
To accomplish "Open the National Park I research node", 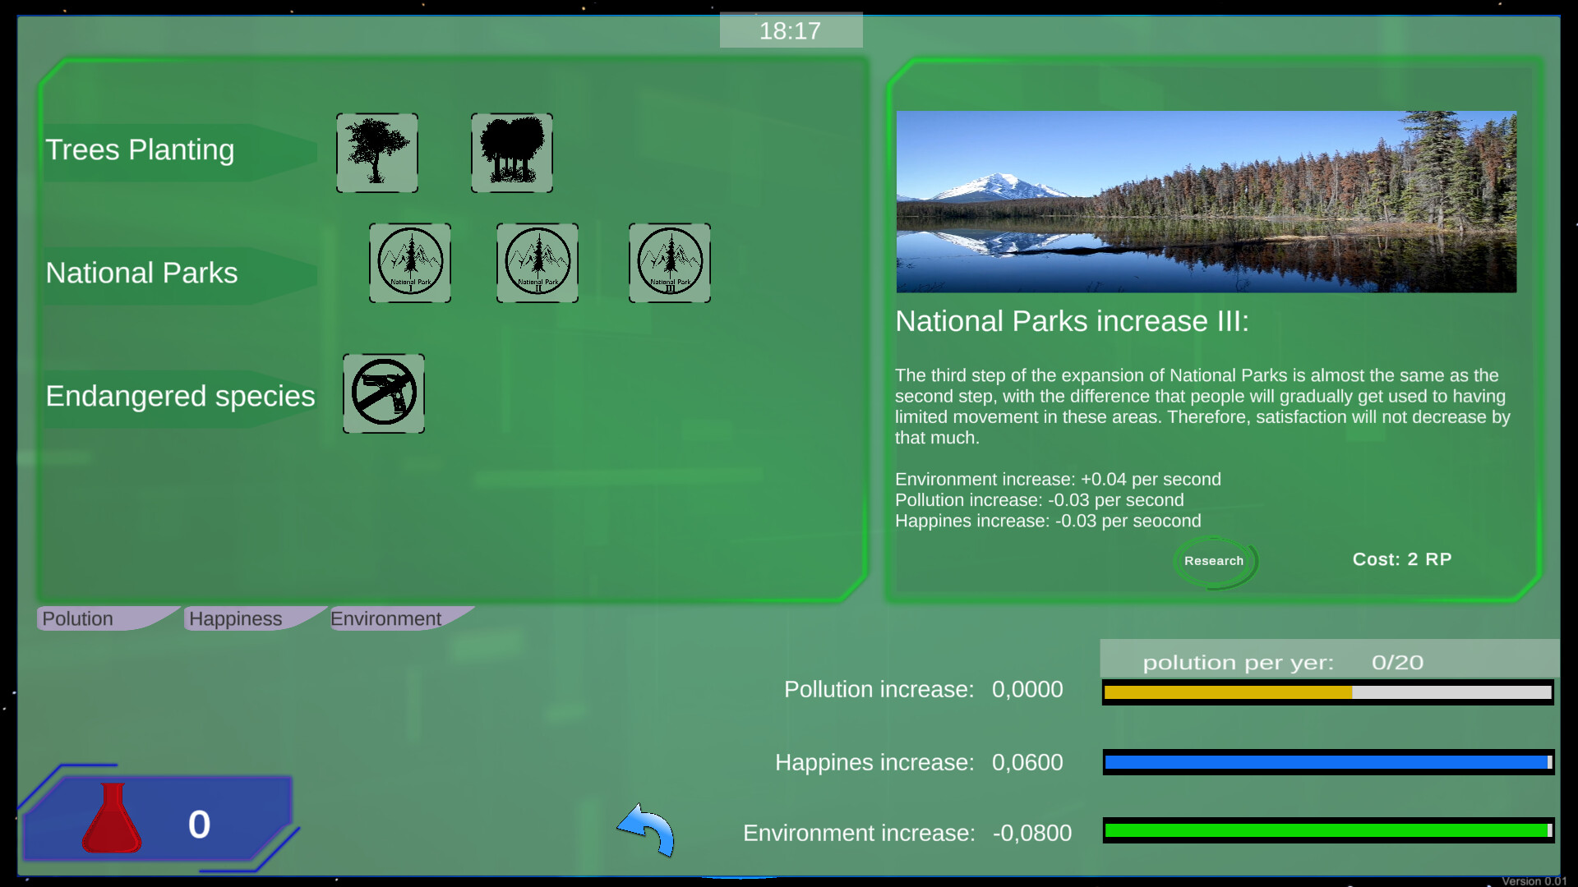I will pos(410,263).
